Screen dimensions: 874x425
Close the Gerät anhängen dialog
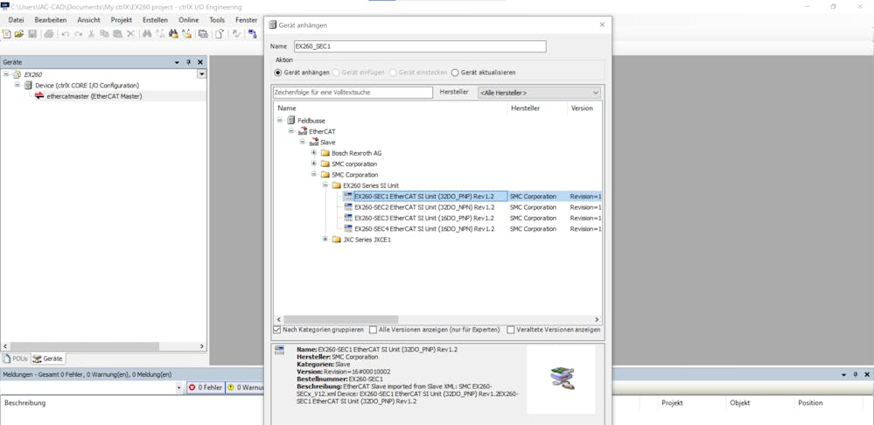(x=602, y=24)
